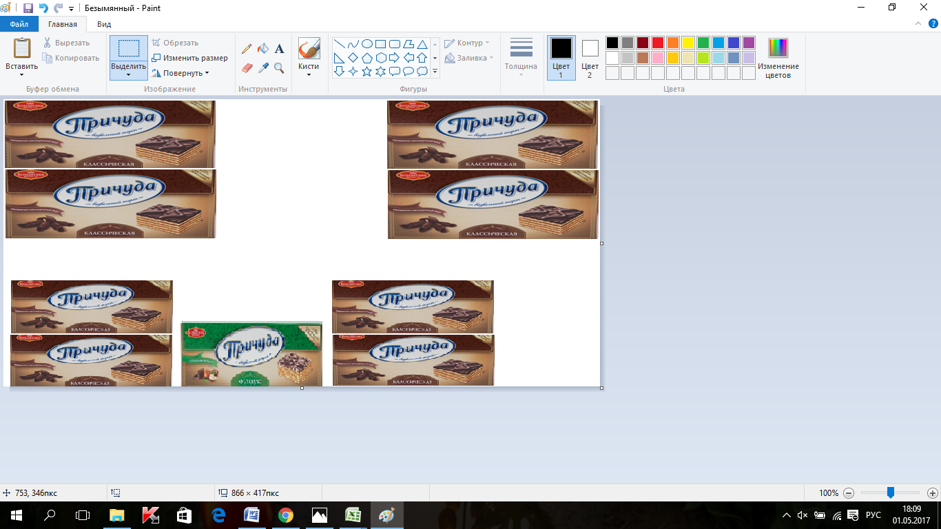Click the Кисти brush icon
The image size is (941, 529).
click(x=309, y=48)
